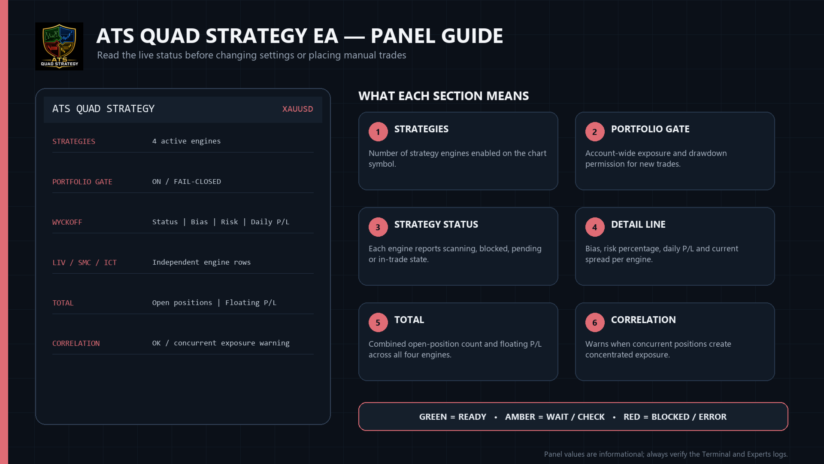Select the CORRELATION panel row
Image resolution: width=824 pixels, height=464 pixels.
(x=183, y=343)
